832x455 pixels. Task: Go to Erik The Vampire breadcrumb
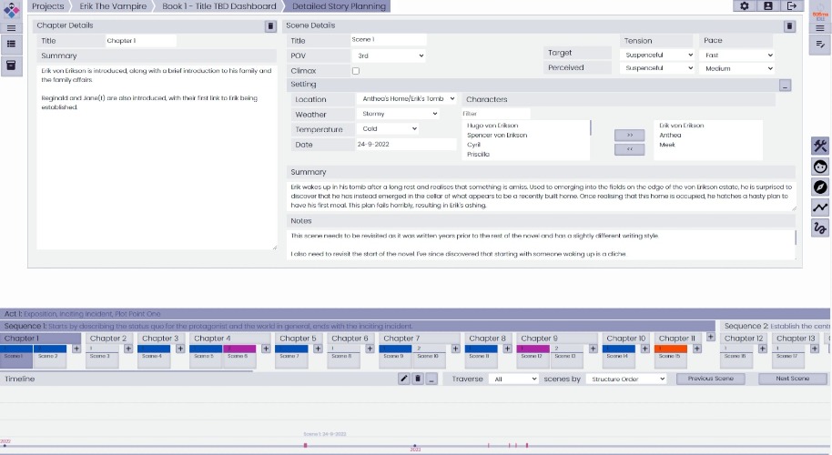(x=113, y=6)
